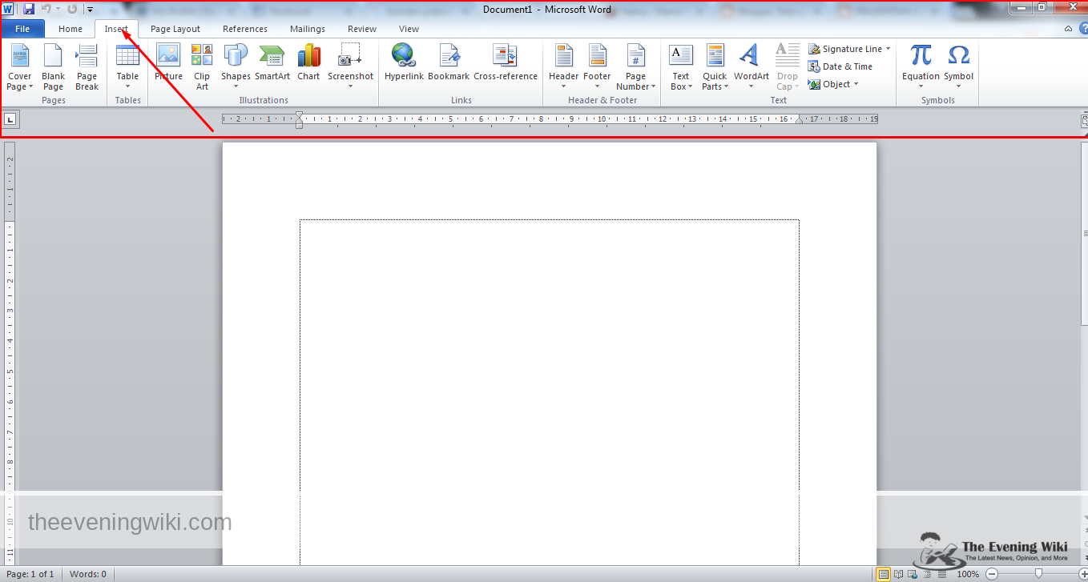Switch to the View tab
The width and height of the screenshot is (1088, 582).
click(x=409, y=29)
